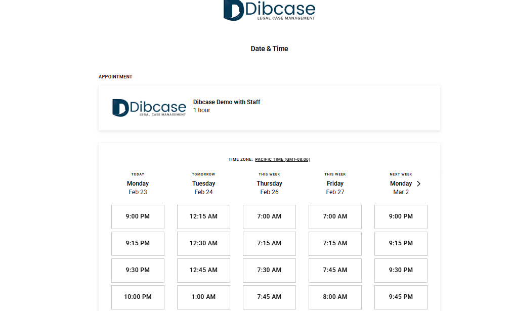The height and width of the screenshot is (311, 512).
Task: Open the Pacific Time zone selector
Action: [x=282, y=159]
